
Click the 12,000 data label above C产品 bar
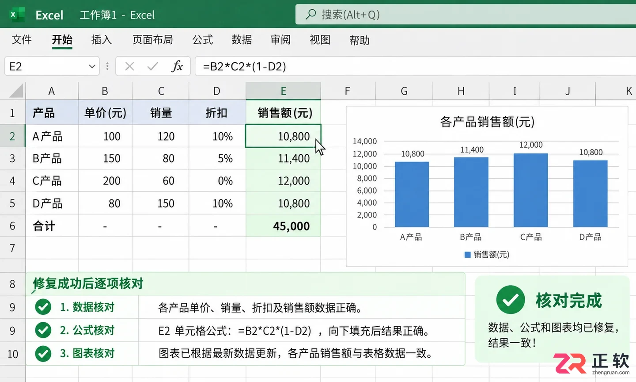click(x=531, y=145)
